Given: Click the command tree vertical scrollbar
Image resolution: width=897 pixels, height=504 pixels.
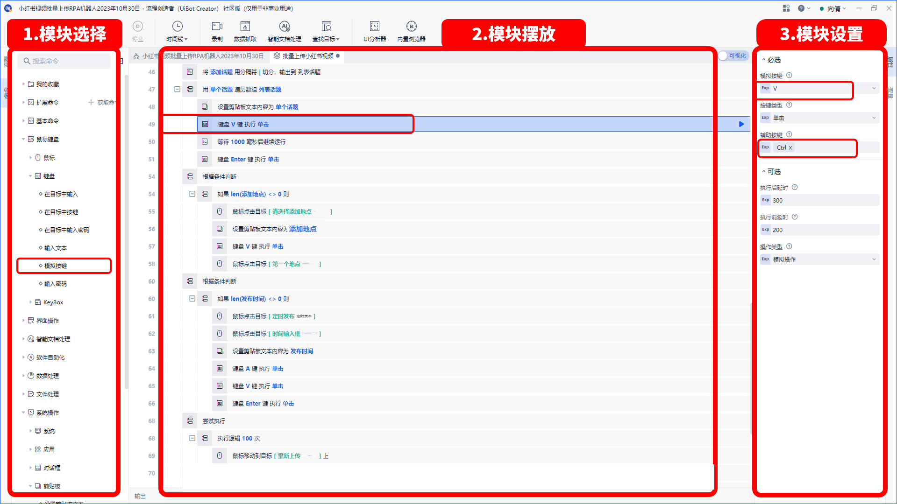Looking at the screenshot, I should (126, 232).
